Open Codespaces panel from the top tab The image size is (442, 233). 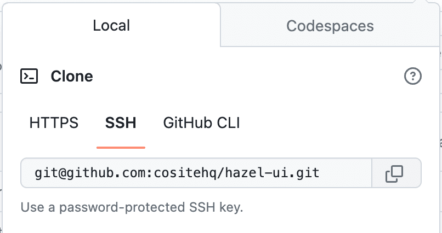[330, 26]
